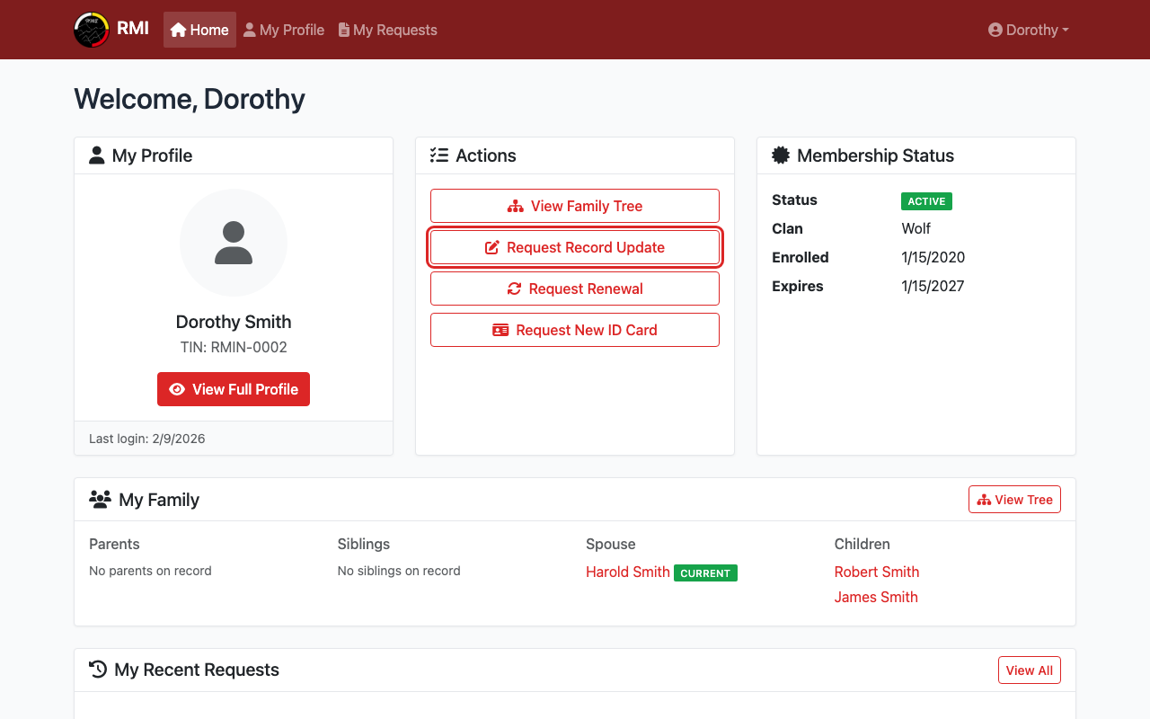Click Request New ID Card
This screenshot has width=1150, height=719.
574,330
